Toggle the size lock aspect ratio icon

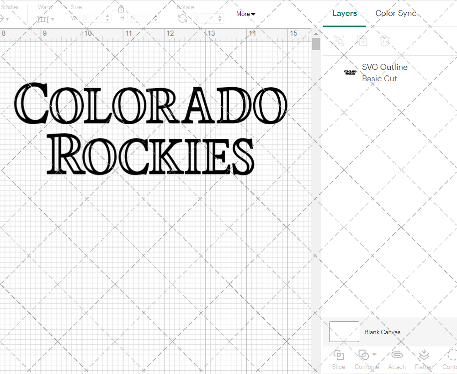(x=121, y=8)
